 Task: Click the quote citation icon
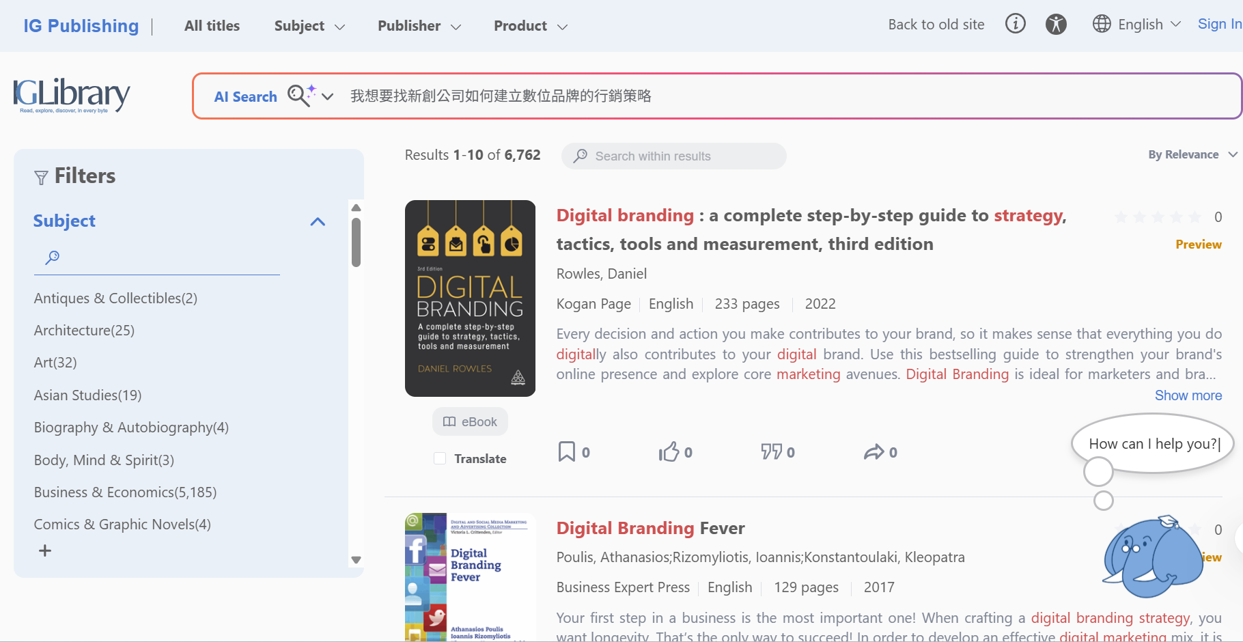[772, 451]
